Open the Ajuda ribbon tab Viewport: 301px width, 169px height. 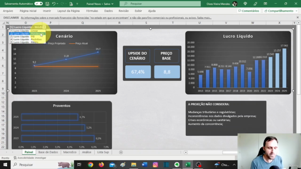click(152, 11)
